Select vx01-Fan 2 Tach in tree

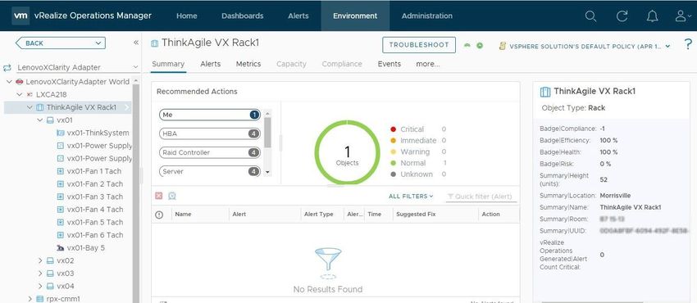89,183
